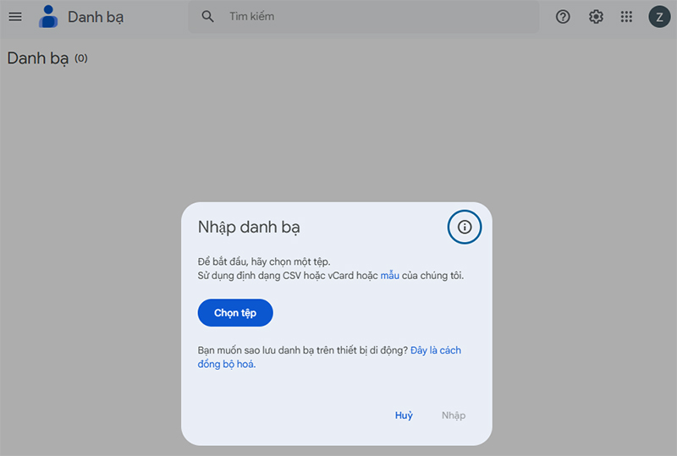The height and width of the screenshot is (456, 677).
Task: Cancel import with Huỷ button
Action: pyautogui.click(x=404, y=415)
